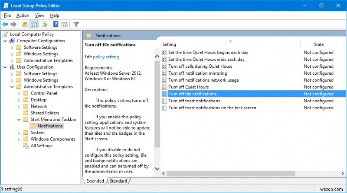Collapse Administrative Templates under User Configuration
Image resolution: width=347 pixels, height=193 pixels.
pos(12,87)
